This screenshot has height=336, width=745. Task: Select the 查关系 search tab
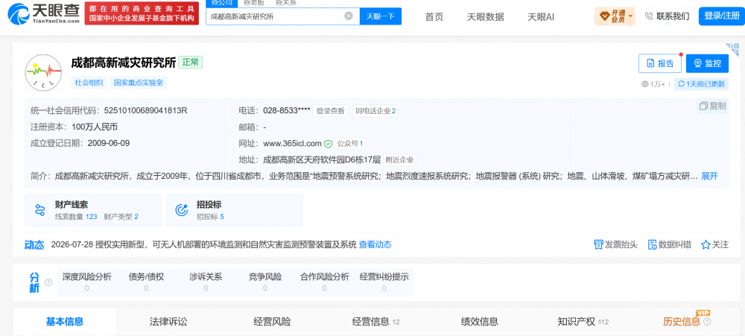pyautogui.click(x=285, y=2)
